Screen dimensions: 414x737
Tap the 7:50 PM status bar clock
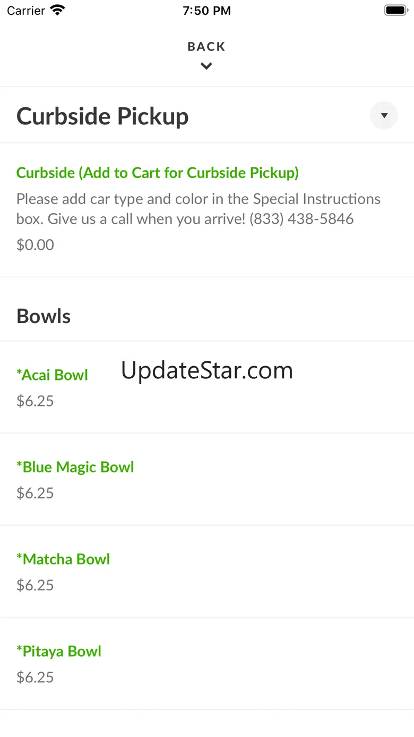[206, 11]
